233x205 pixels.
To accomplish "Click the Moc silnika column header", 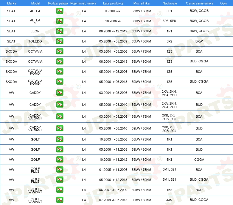I will coord(142,3).
